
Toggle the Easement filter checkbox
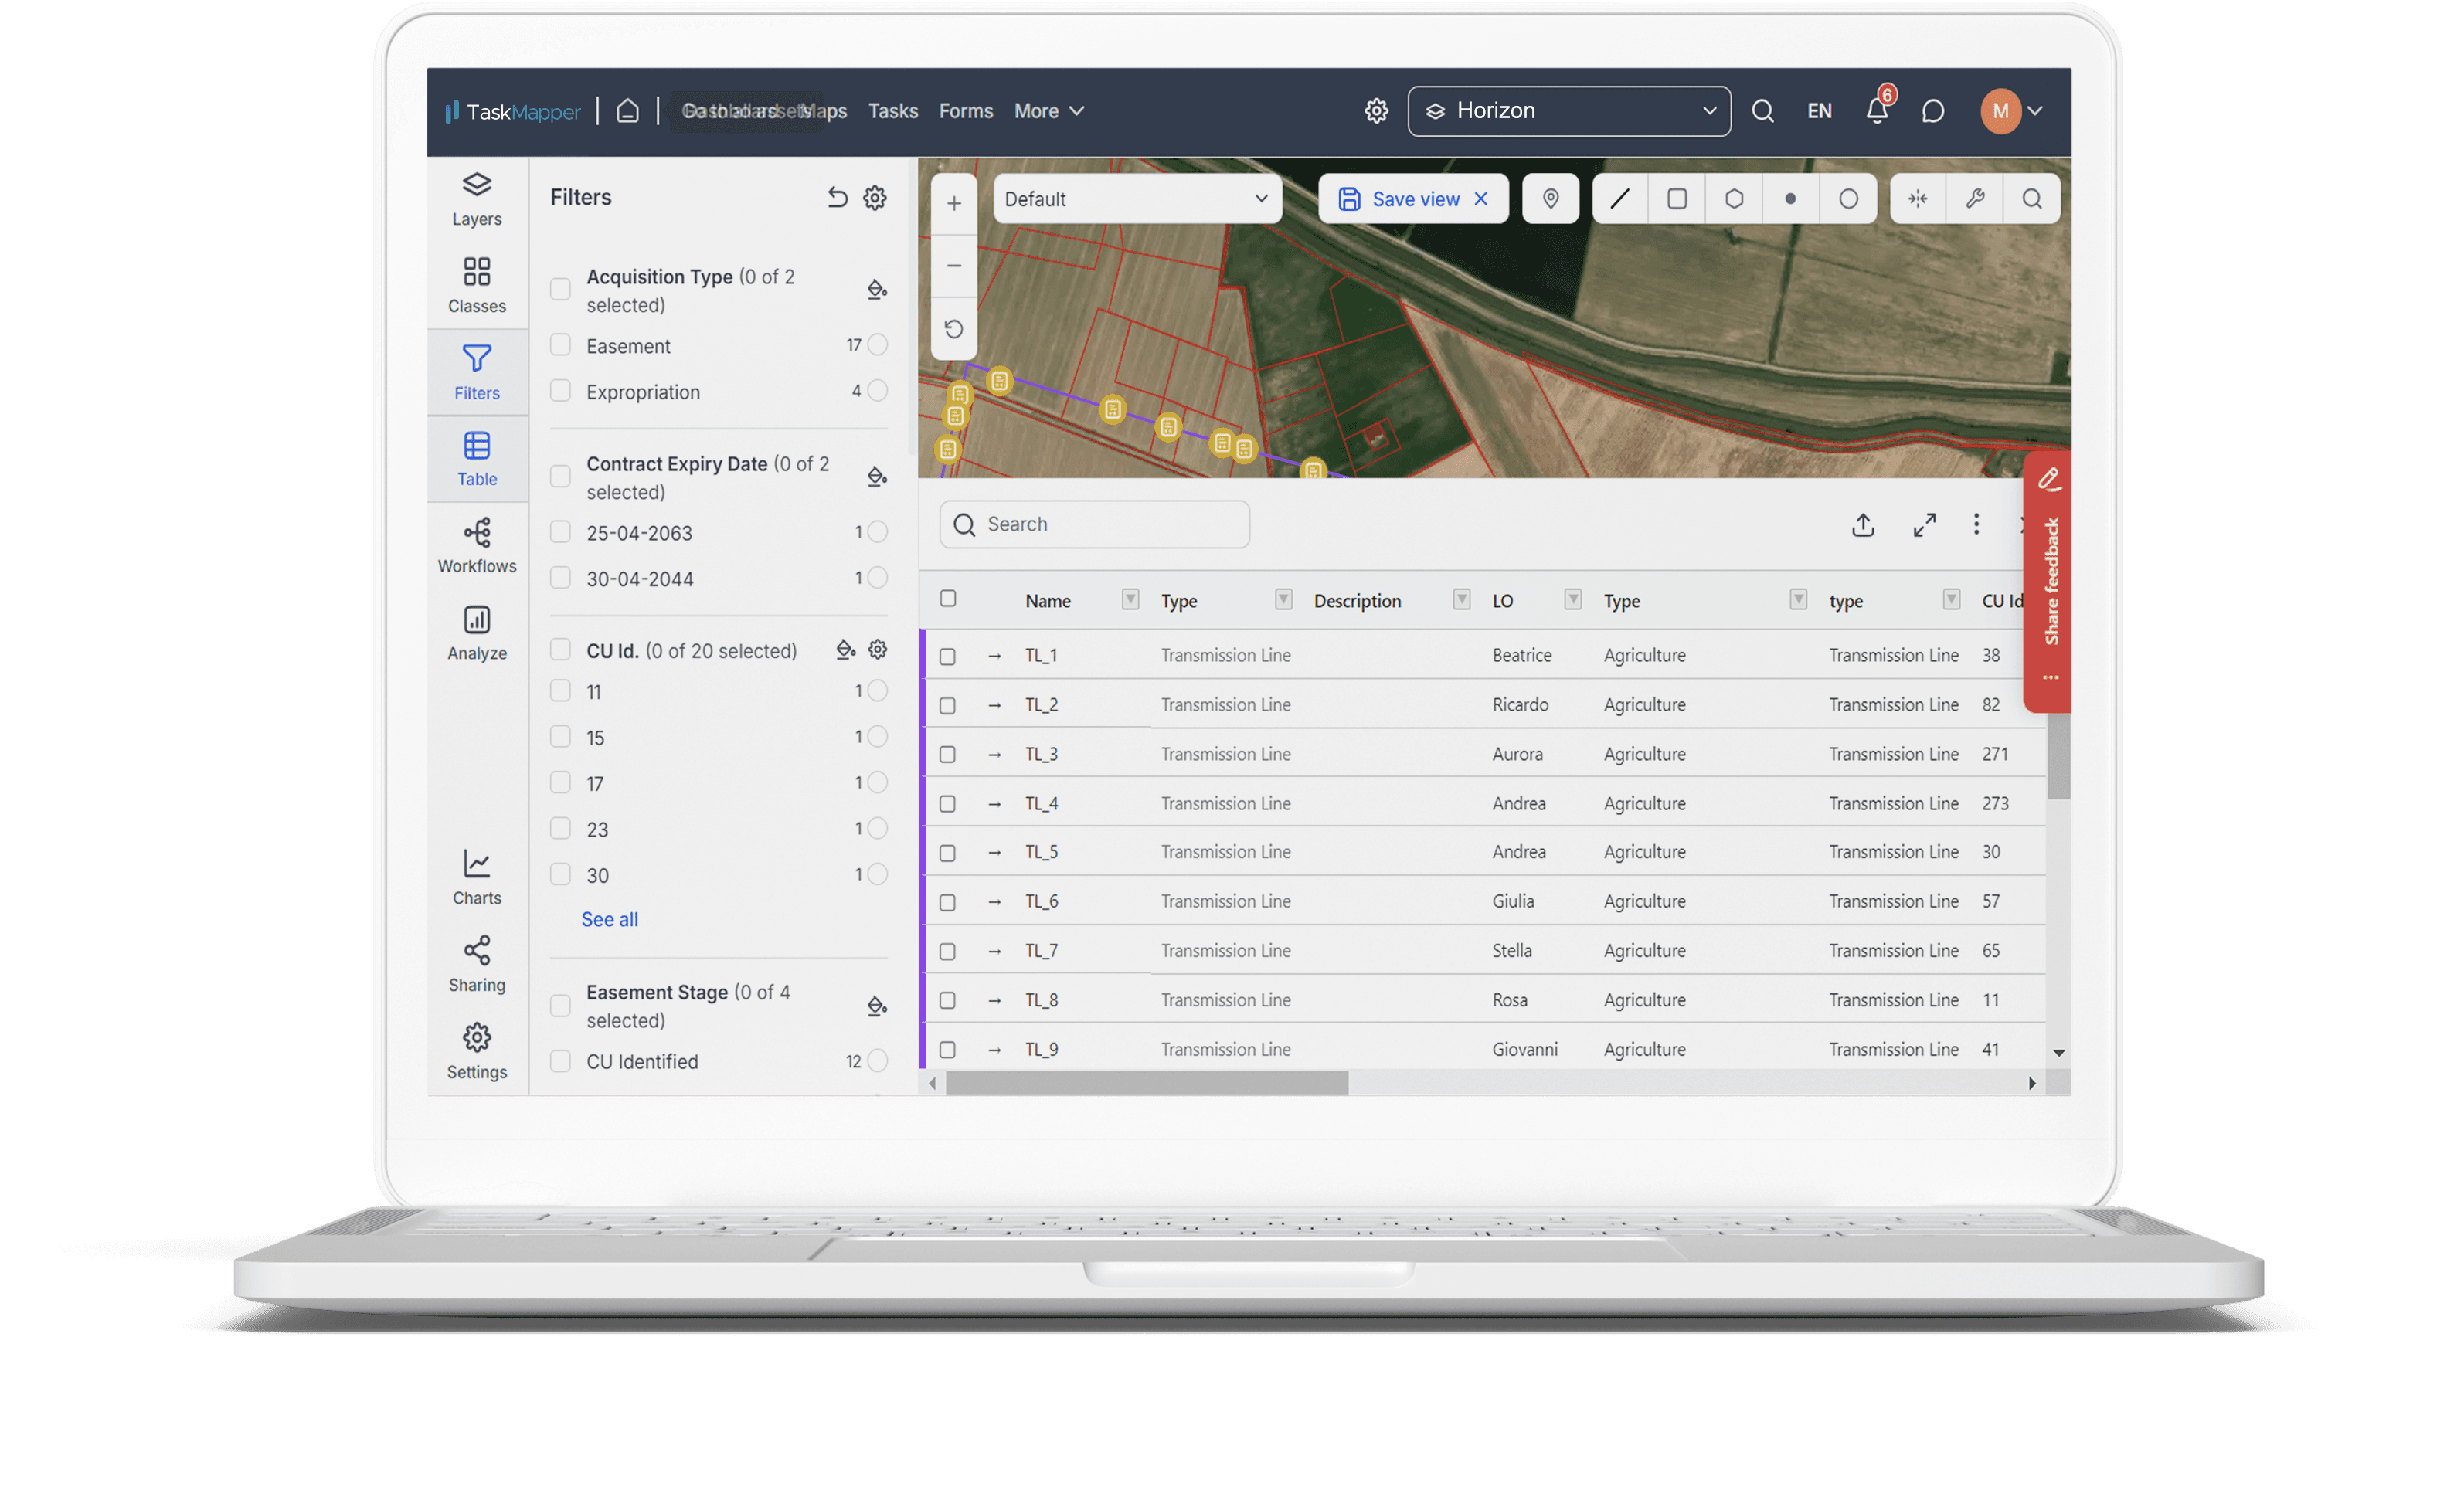559,344
